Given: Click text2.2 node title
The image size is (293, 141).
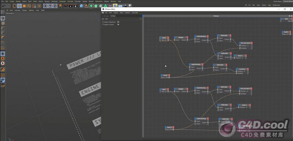Looking at the screenshot, I should [240, 55].
